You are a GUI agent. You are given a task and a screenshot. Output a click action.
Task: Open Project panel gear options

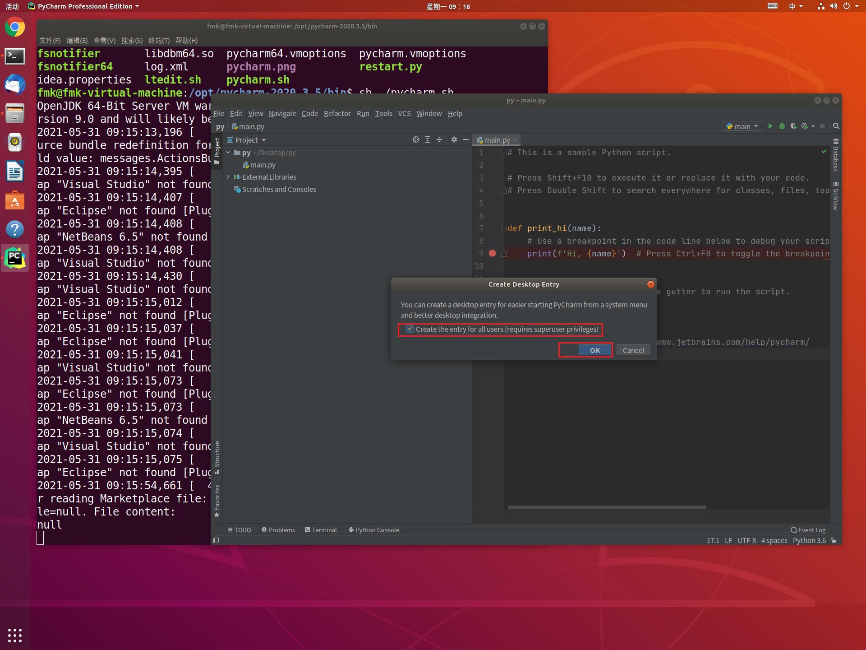454,140
